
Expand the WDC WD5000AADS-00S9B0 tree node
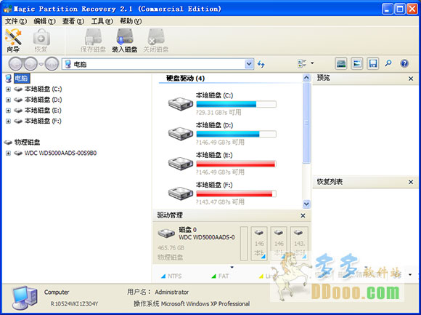pyautogui.click(x=8, y=153)
